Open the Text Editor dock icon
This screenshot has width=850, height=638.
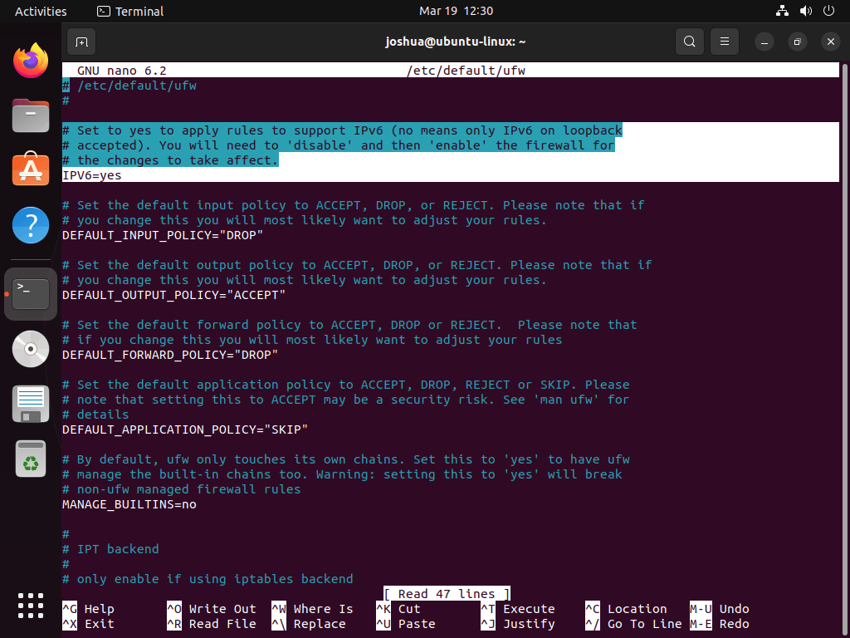(x=31, y=404)
